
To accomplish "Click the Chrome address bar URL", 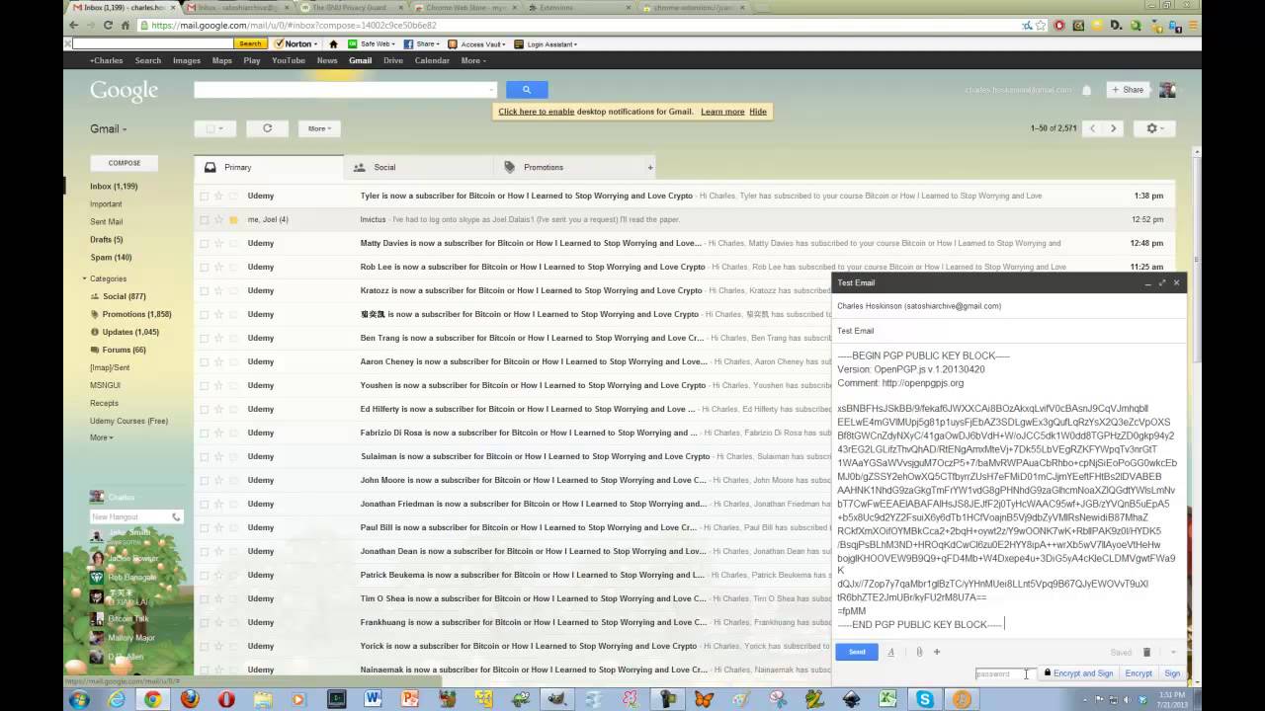I will [294, 25].
